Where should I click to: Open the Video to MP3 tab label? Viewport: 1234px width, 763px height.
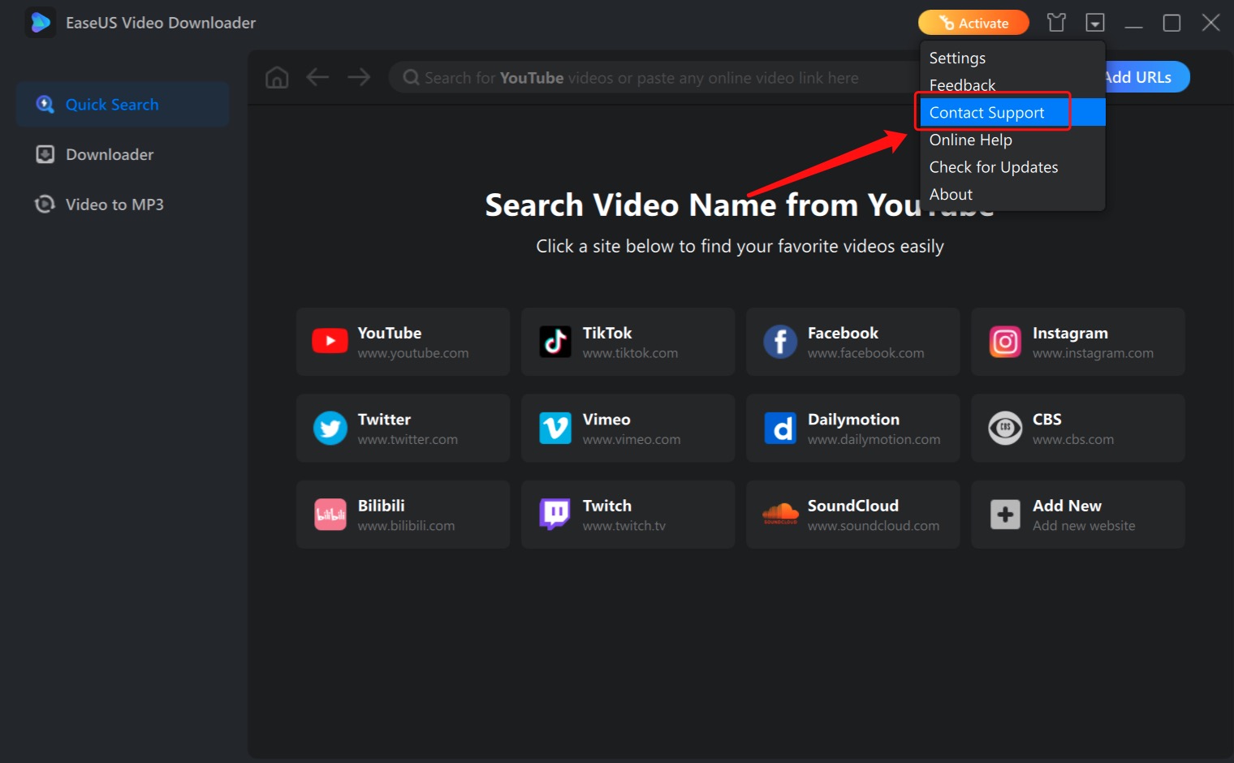pyautogui.click(x=114, y=205)
